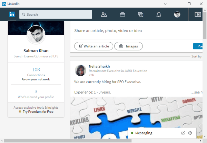Open Neha Shaikh's profile name
207x143 pixels.
[99, 66]
